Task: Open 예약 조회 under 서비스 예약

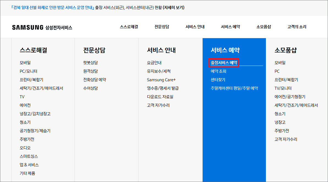Action: [218, 71]
